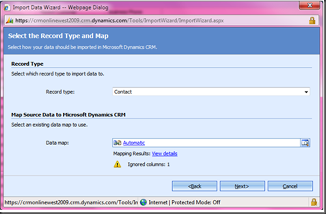Open the View details mapping results link
This screenshot has height=214, width=326.
click(165, 154)
